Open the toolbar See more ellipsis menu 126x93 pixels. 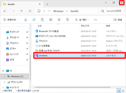[x=96, y=20]
